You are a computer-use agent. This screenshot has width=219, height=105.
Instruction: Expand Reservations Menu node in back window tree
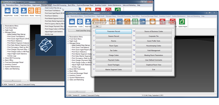(x=4, y=26)
